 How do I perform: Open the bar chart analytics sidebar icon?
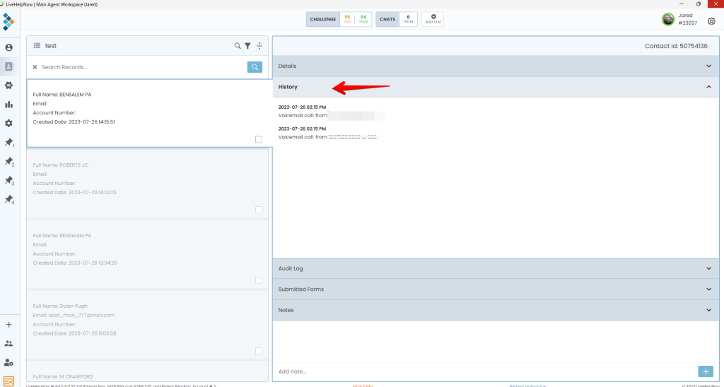click(x=8, y=105)
